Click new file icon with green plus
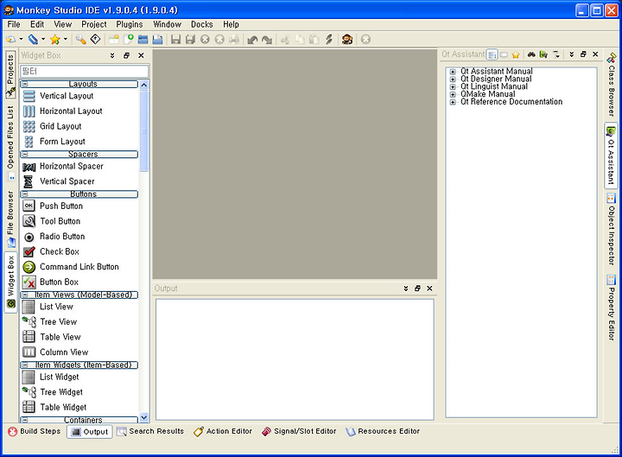This screenshot has height=457, width=622. 129,39
